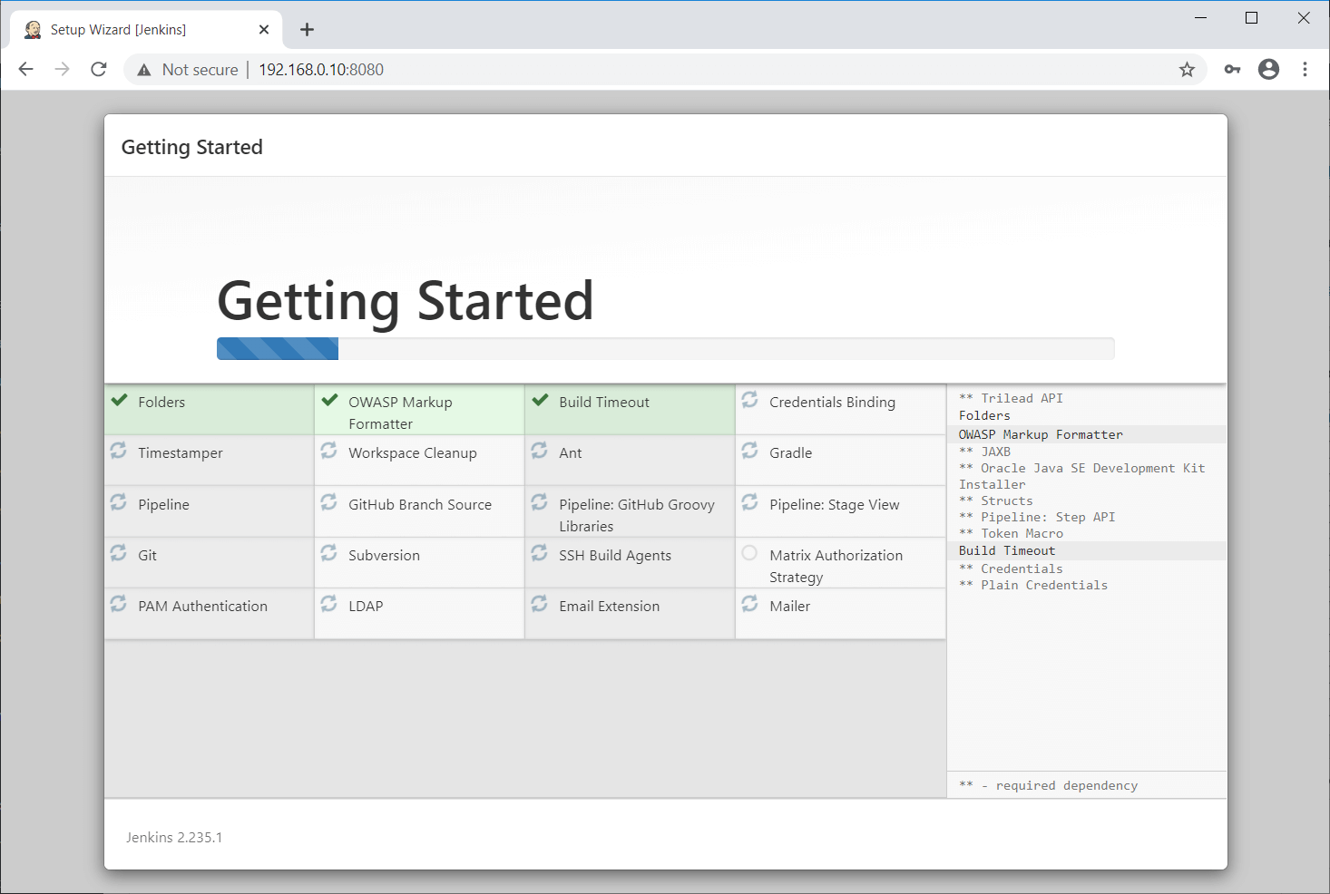The image size is (1330, 894).
Task: Click the Build Timeout plugin label
Action: pos(604,403)
